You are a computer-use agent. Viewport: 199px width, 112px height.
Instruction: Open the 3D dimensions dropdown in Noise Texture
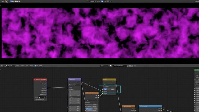tap(92, 100)
